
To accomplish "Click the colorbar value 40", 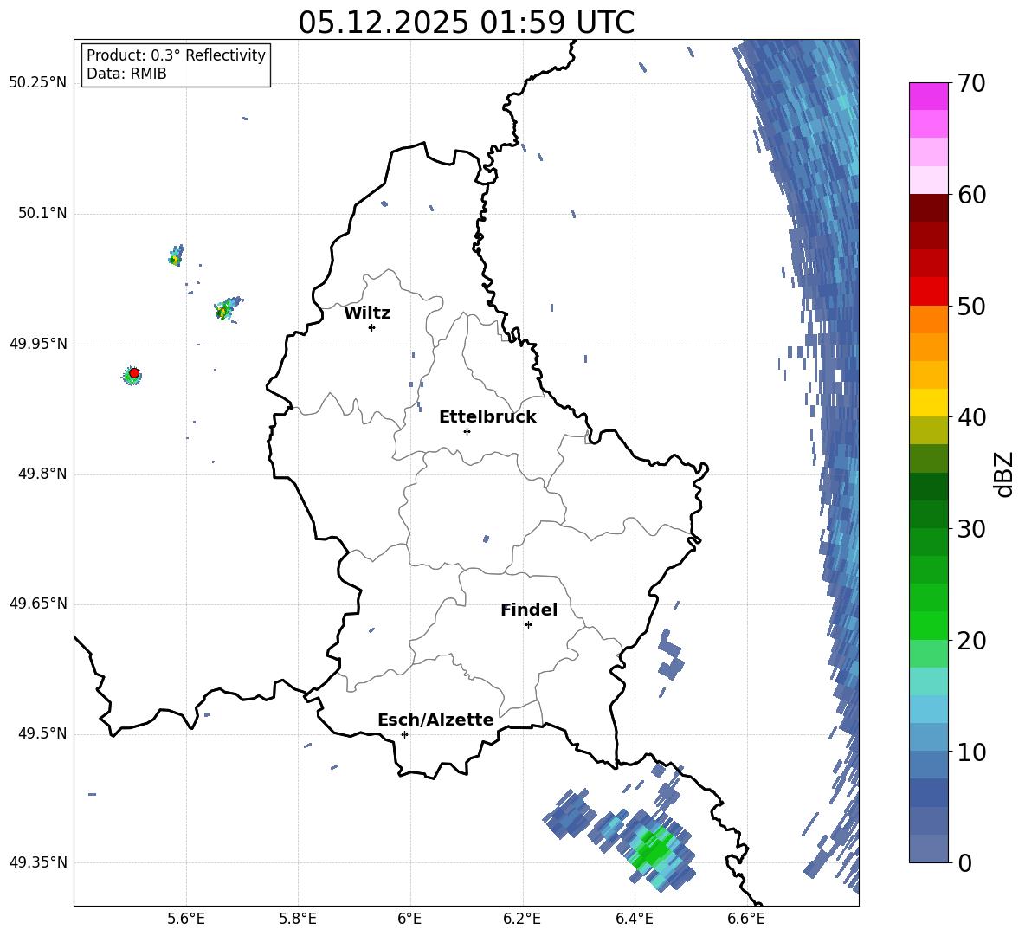I will pos(971,417).
